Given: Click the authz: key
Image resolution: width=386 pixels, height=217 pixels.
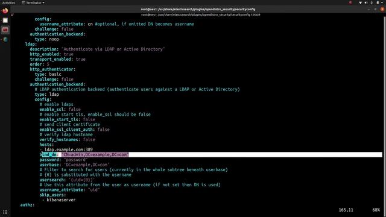Looking at the screenshot, I should tap(27, 205).
